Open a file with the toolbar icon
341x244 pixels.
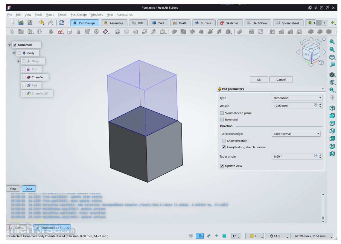[x=21, y=23]
